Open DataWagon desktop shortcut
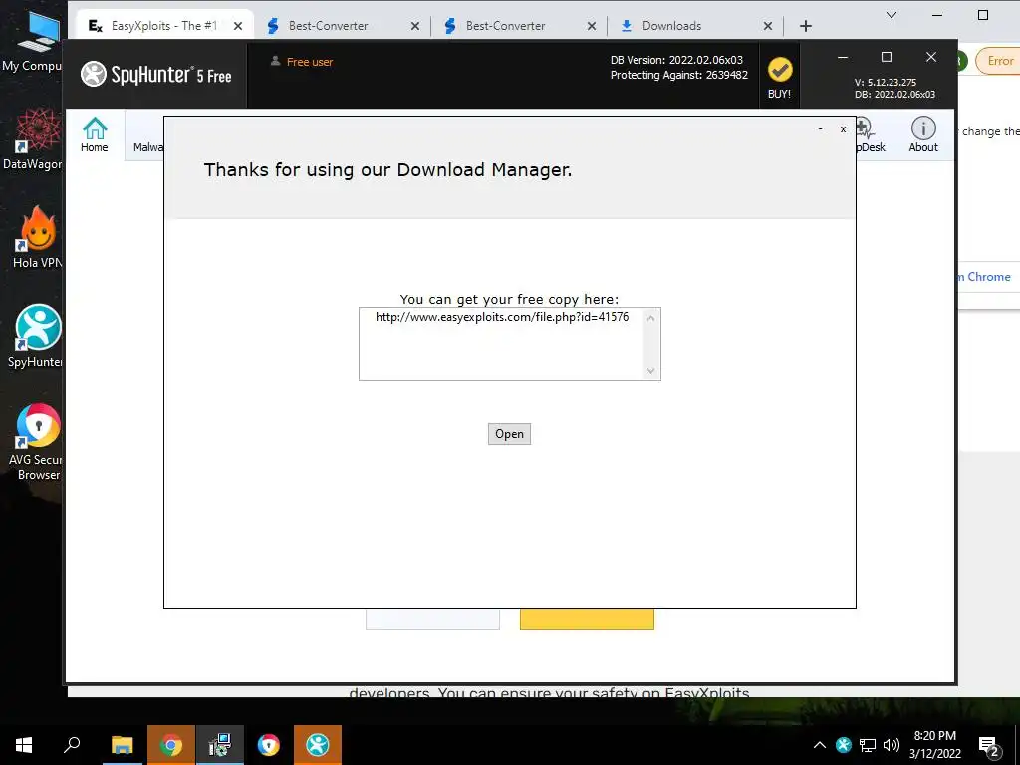The height and width of the screenshot is (765, 1020). [34, 138]
